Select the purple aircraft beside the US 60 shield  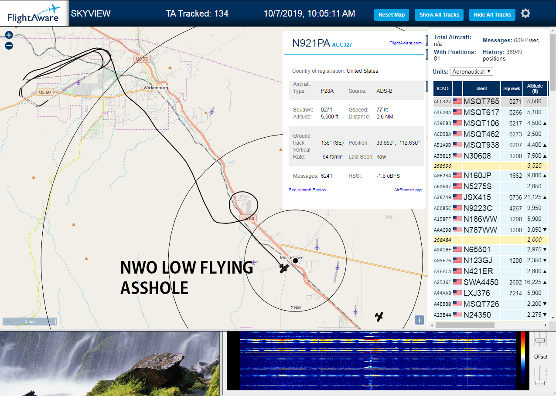[x=78, y=82]
